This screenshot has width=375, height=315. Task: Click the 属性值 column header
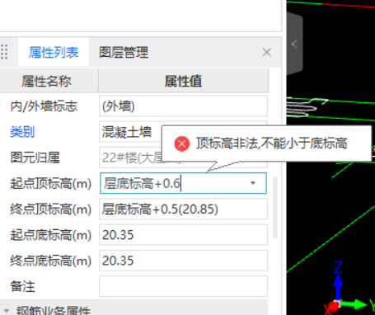184,81
